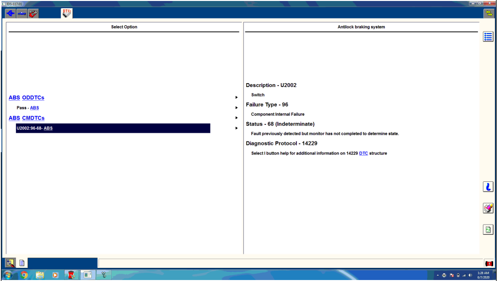Click the blue back arrow system icon
Screen dimensions: 497x281
10,14
